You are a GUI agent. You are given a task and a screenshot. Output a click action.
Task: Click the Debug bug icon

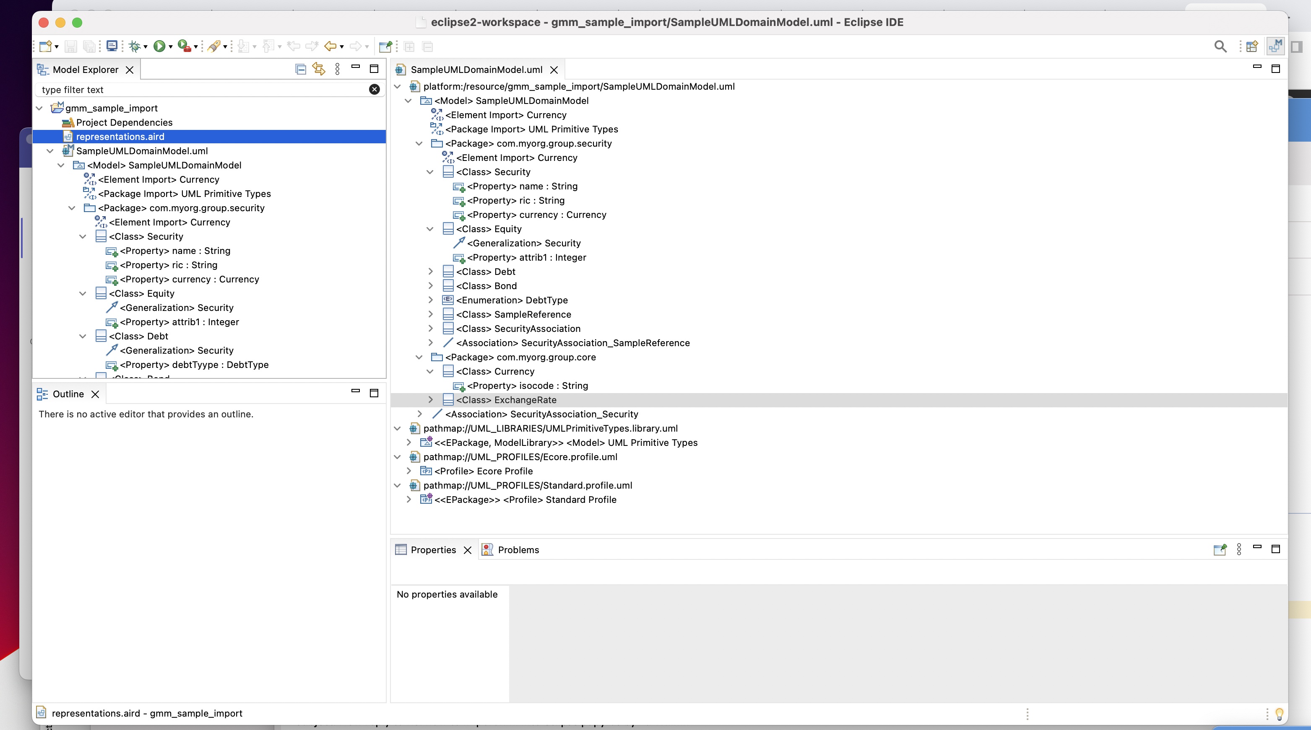[x=134, y=46]
